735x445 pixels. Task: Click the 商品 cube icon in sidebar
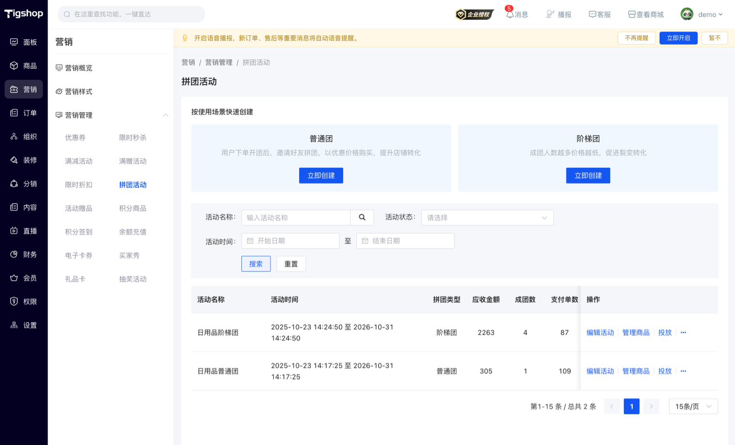point(14,65)
